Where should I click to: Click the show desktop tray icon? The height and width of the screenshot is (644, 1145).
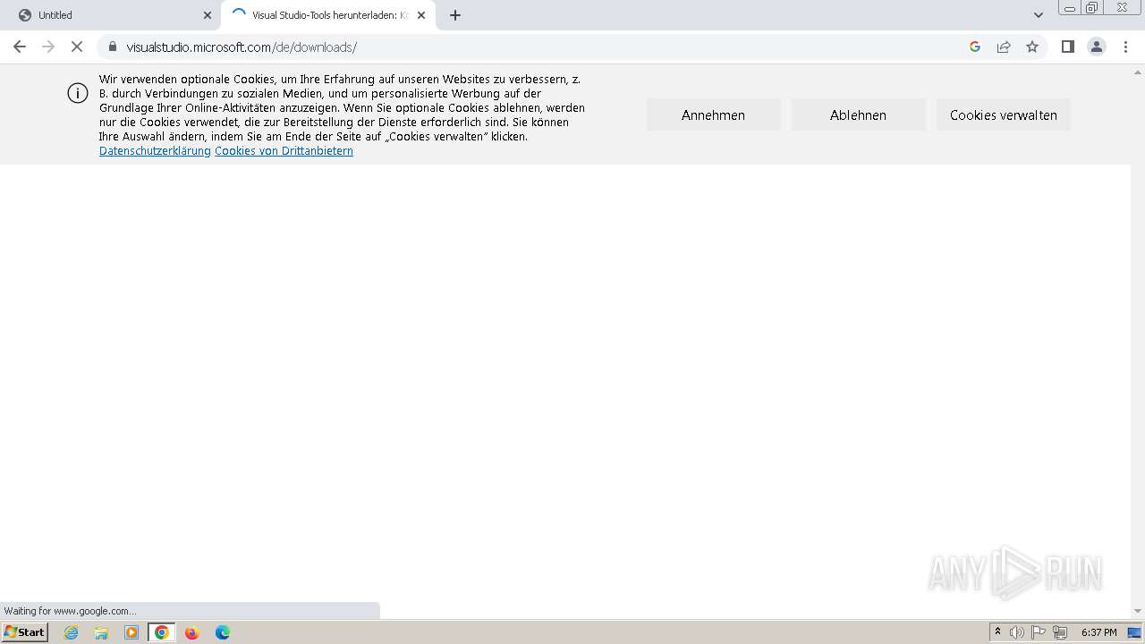(1135, 632)
